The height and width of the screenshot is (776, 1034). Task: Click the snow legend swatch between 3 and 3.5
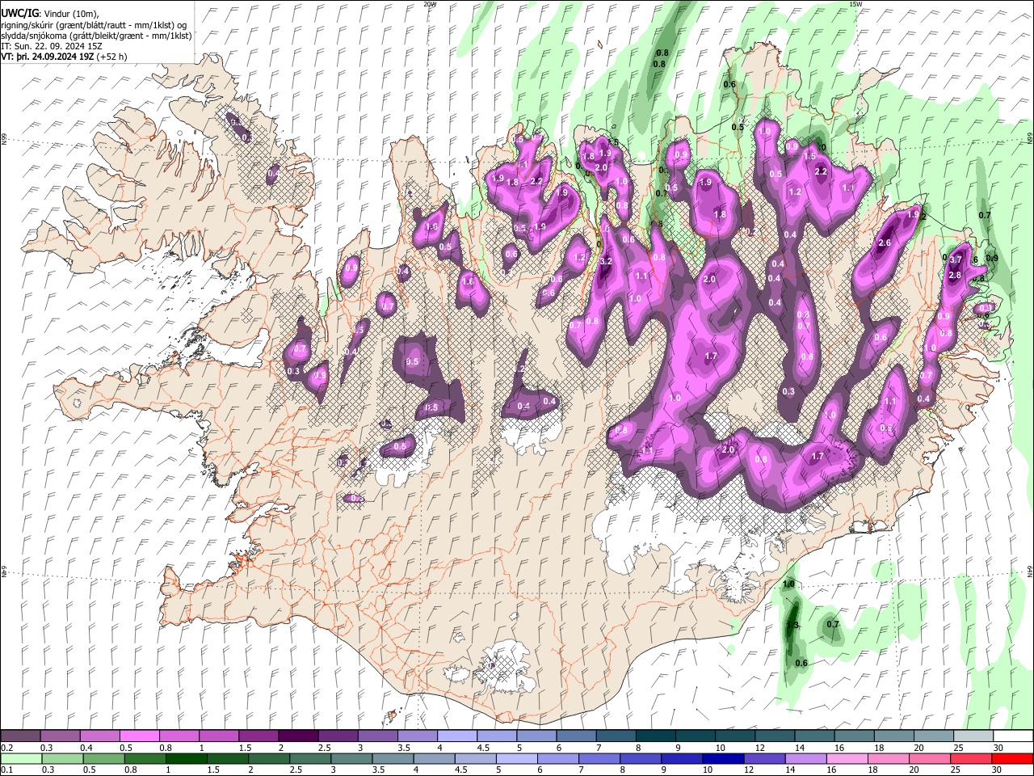(x=377, y=736)
